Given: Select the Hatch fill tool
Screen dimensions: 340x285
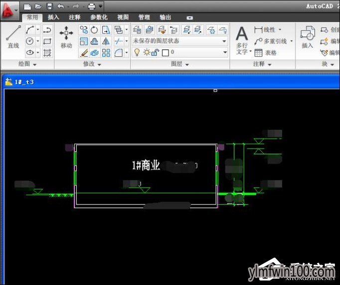Looking at the screenshot, I should pyautogui.click(x=47, y=53).
